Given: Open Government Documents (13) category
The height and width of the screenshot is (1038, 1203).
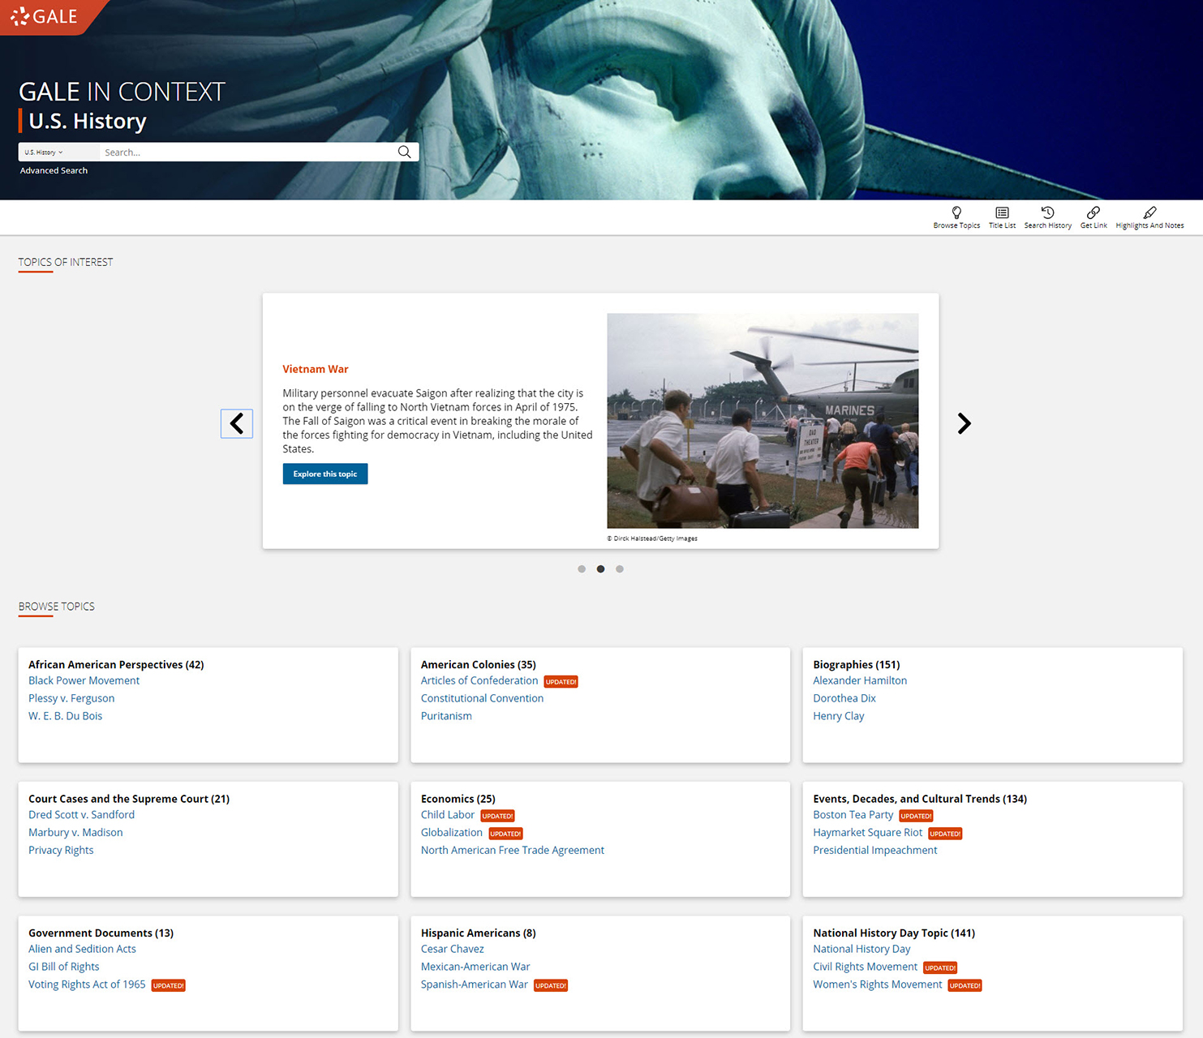Looking at the screenshot, I should coord(101,933).
